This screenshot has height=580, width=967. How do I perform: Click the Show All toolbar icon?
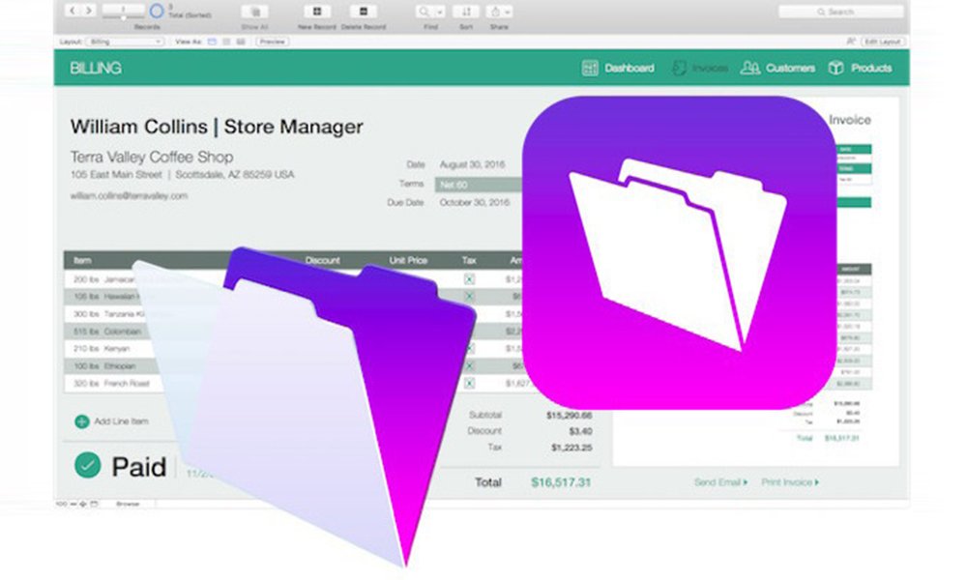click(254, 12)
